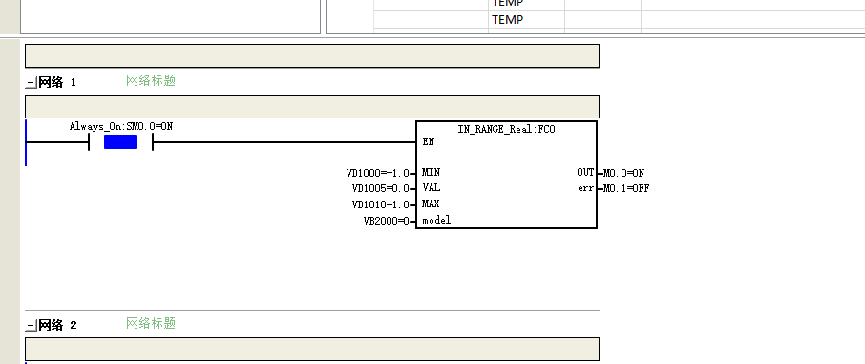Click the program comment field above network 1
The image size is (865, 364).
coord(312,55)
